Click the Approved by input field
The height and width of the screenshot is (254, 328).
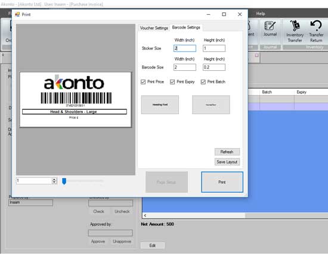pos(110,233)
